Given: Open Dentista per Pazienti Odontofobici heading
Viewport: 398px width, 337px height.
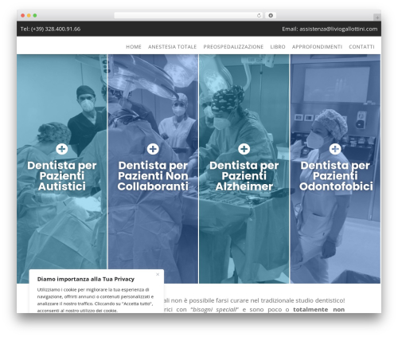Looking at the screenshot, I should tap(336, 176).
